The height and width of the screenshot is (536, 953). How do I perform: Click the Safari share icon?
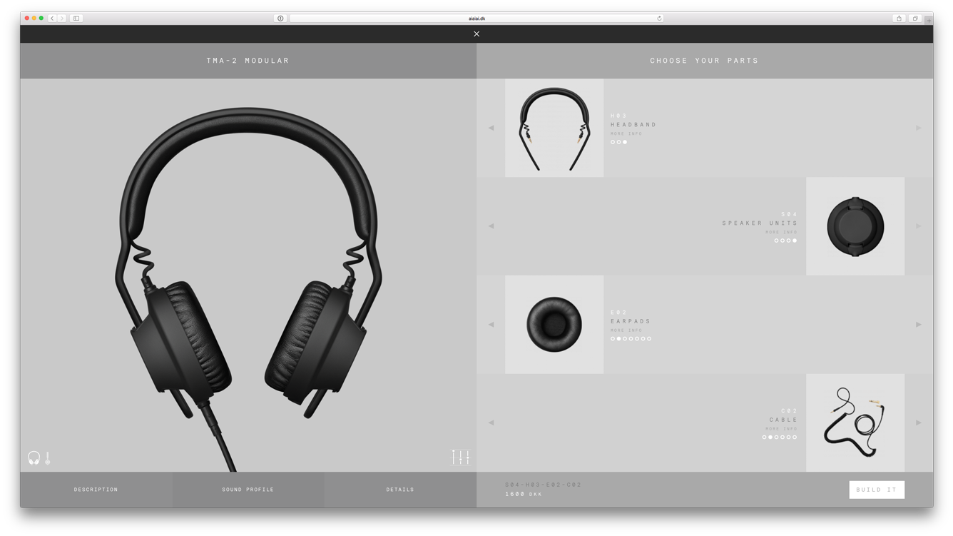[x=899, y=19]
